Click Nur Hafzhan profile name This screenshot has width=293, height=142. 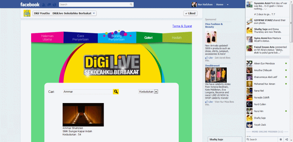pyautogui.click(x=205, y=4)
